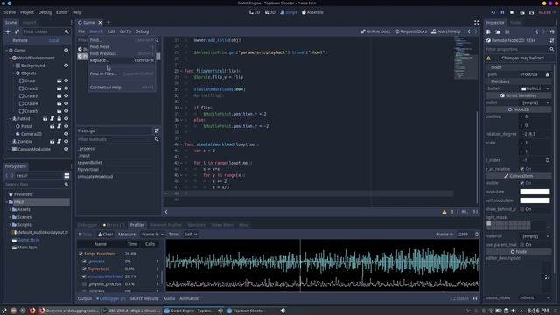The height and width of the screenshot is (315, 560).
Task: Open Online Docs link
Action: tap(375, 31)
